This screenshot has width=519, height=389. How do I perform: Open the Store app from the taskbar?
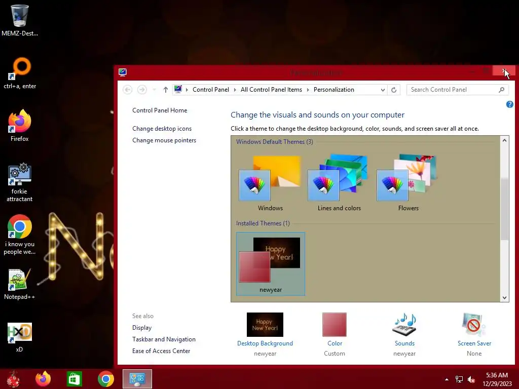click(x=74, y=379)
